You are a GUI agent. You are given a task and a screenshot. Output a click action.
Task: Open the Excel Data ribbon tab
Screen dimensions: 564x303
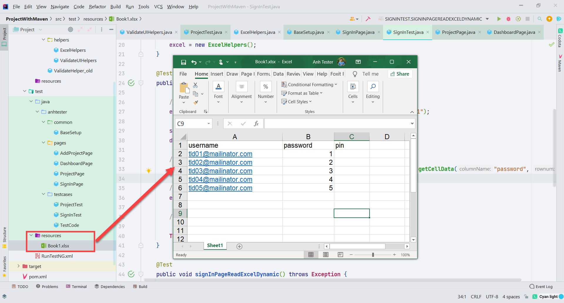[278, 74]
